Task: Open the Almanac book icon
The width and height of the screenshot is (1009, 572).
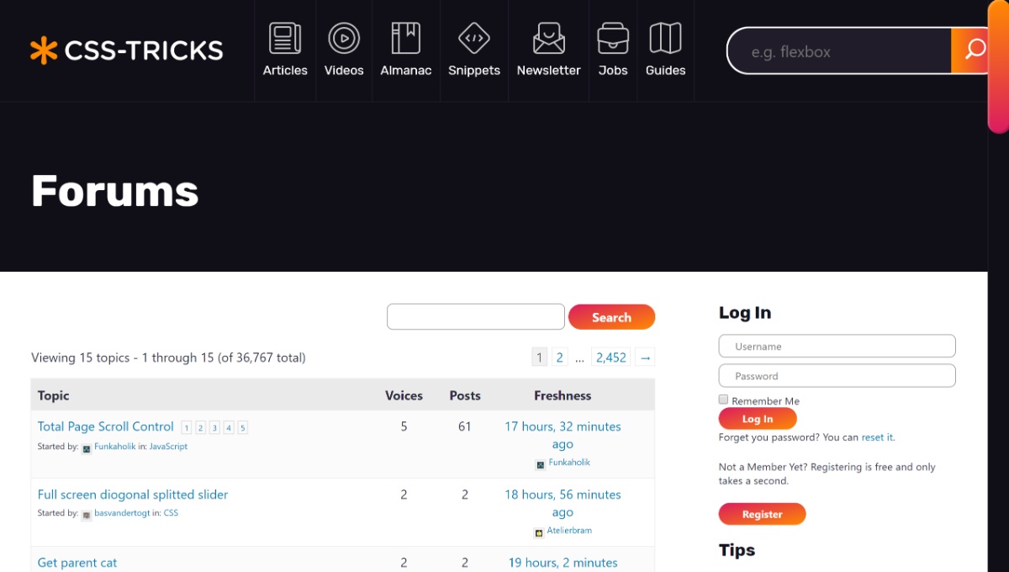Action: point(405,37)
